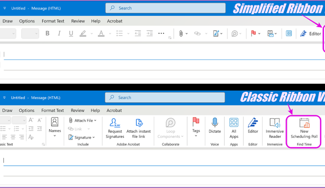325x188 pixels.
Task: Click Request Signatures in the Adobe Acrobat group
Action: [x=115, y=128]
